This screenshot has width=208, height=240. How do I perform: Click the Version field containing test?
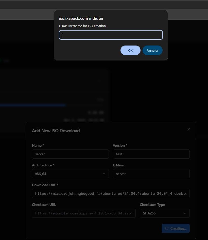tap(151, 154)
